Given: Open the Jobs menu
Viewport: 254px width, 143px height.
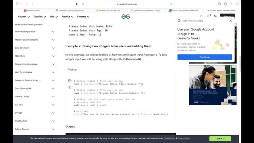Looking at the screenshot, I should click(x=54, y=17).
